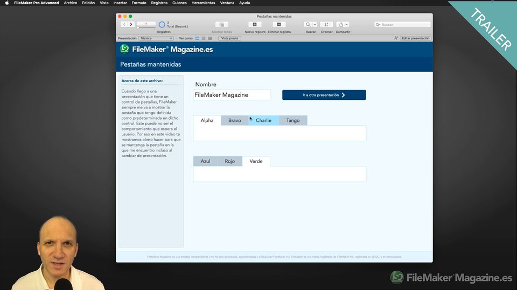The image size is (517, 290).
Task: Open the Insertar menu
Action: [x=120, y=3]
